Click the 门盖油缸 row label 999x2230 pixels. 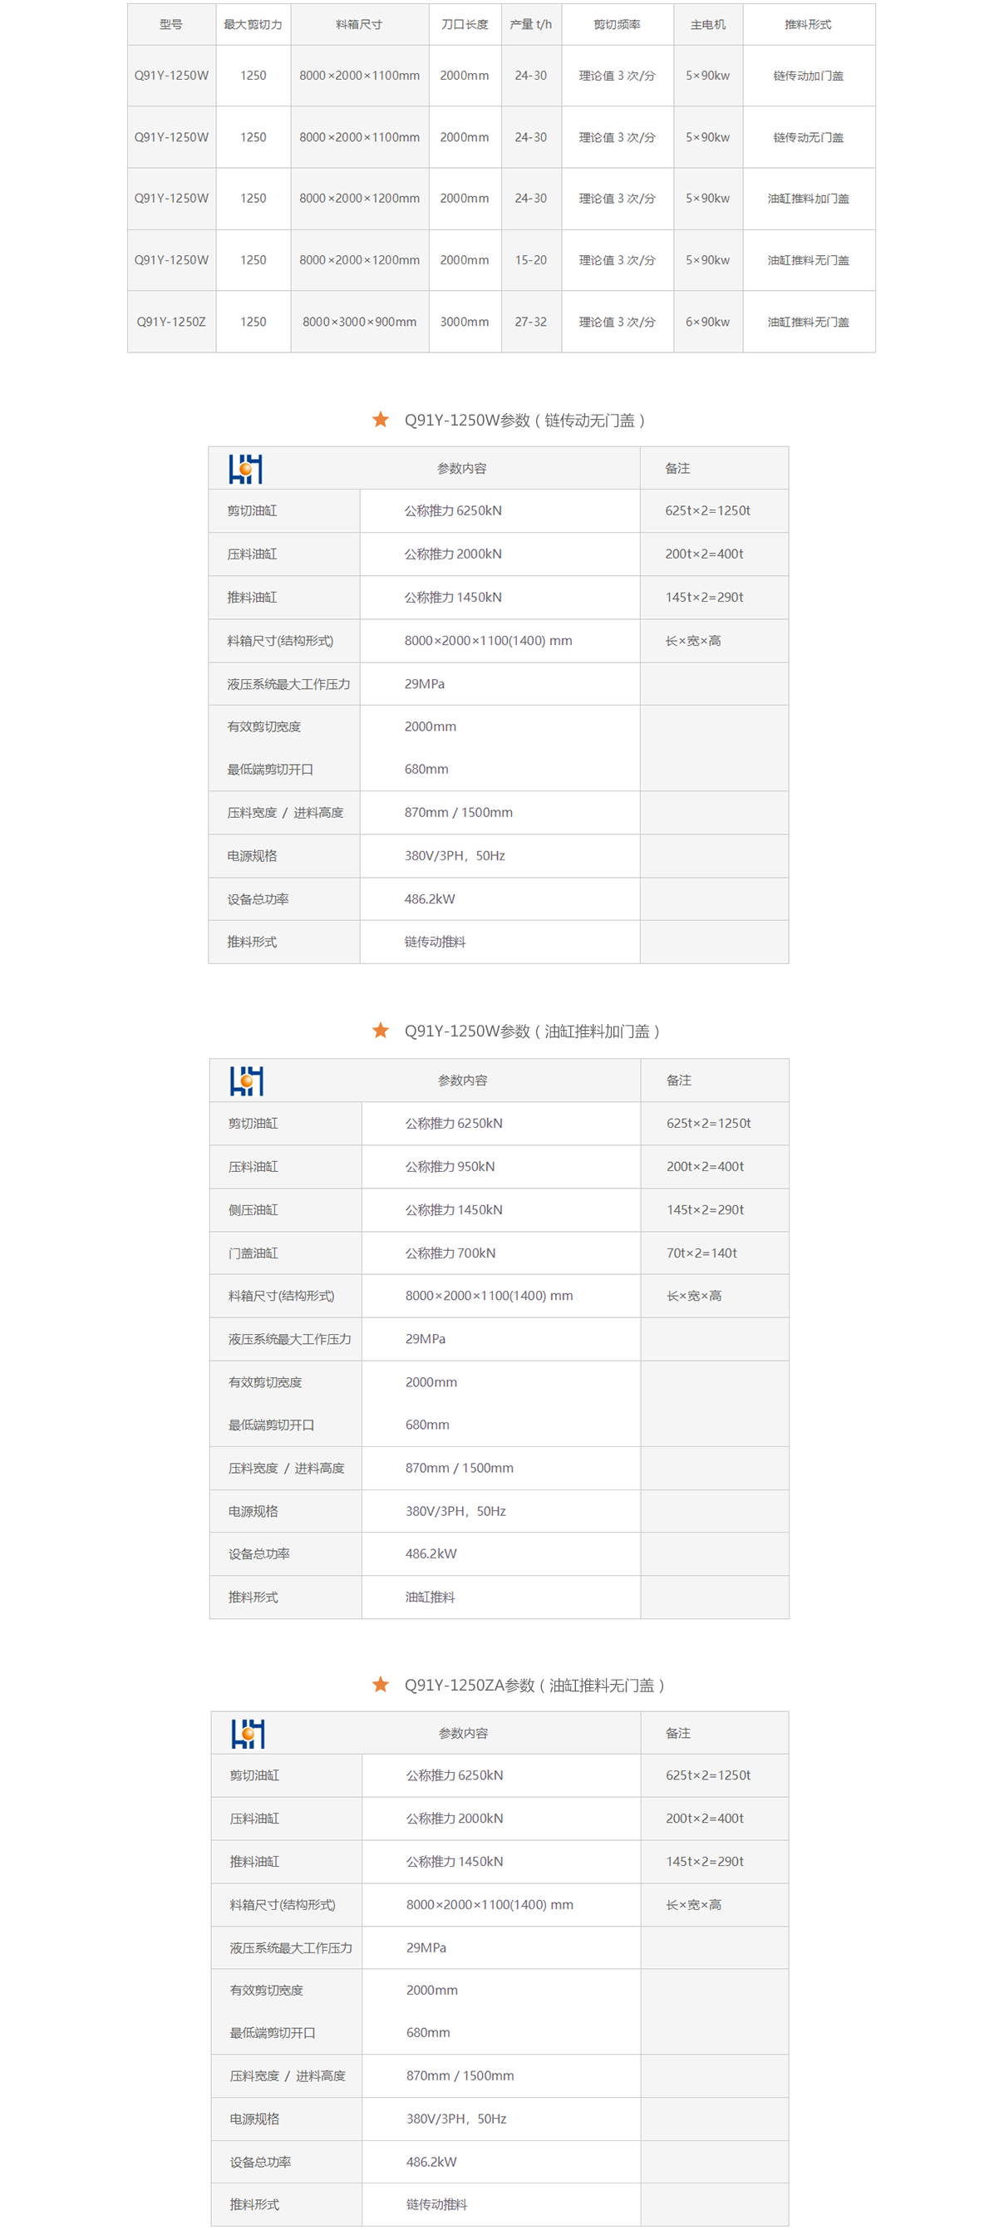click(253, 1253)
